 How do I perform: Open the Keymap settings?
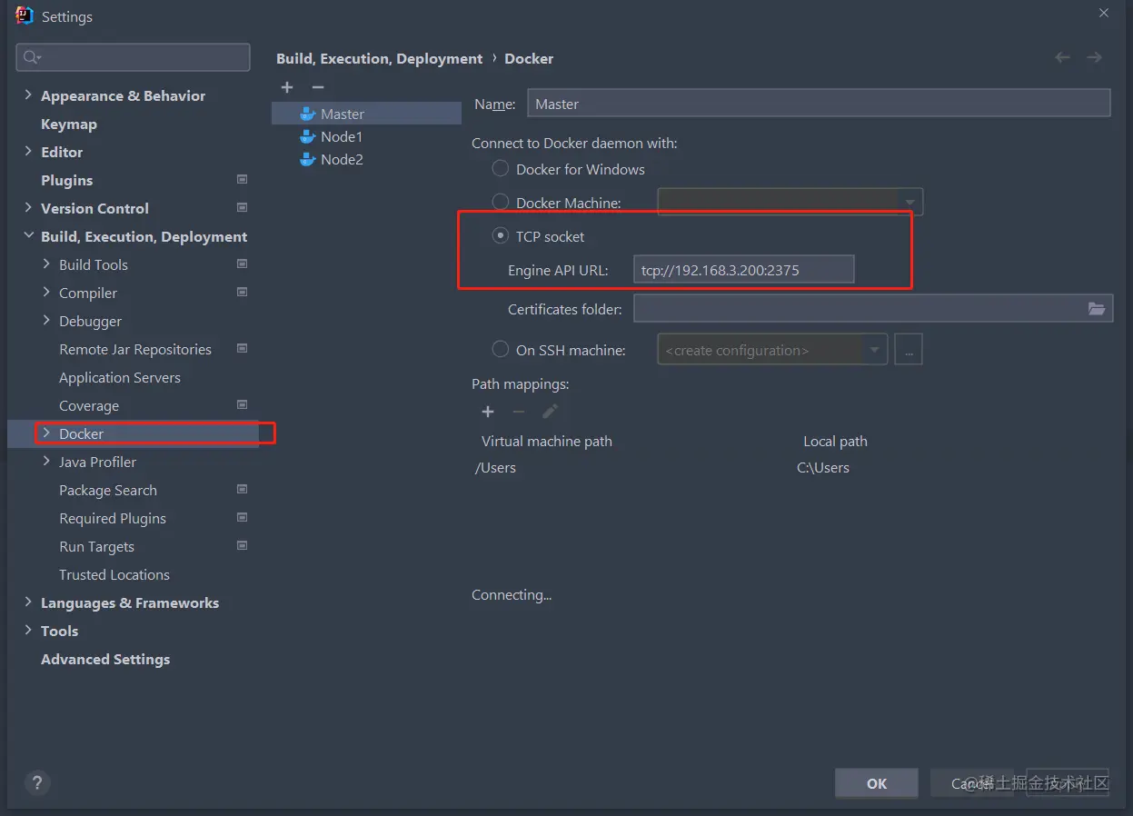tap(69, 124)
